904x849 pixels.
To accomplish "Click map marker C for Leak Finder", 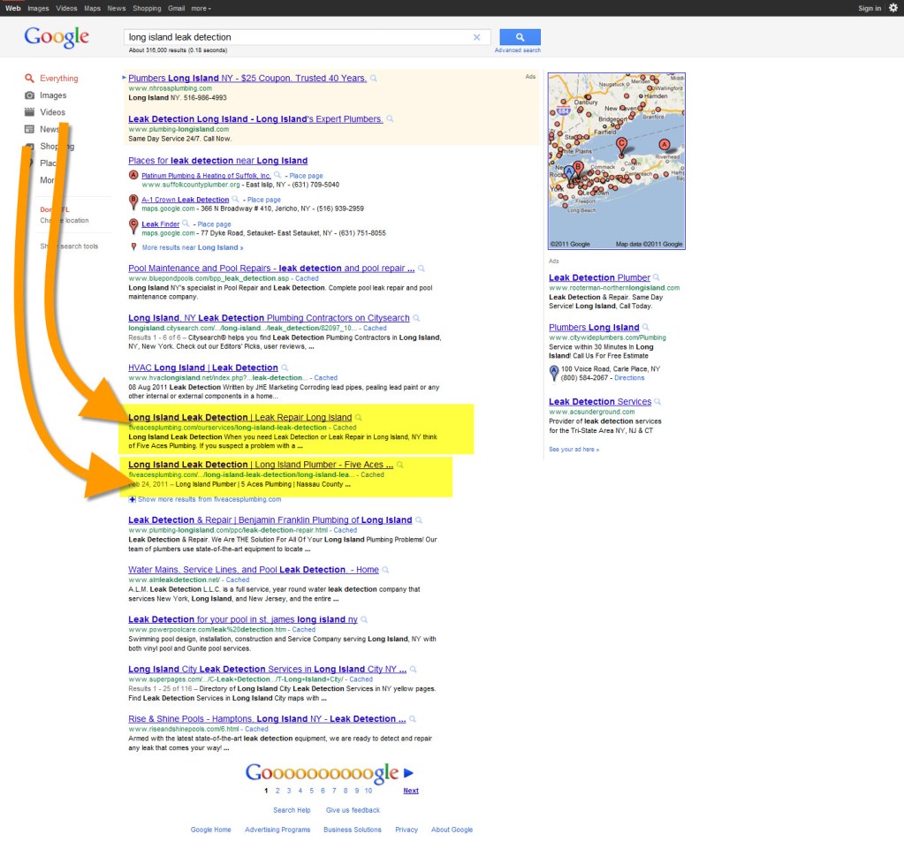I will (x=133, y=226).
